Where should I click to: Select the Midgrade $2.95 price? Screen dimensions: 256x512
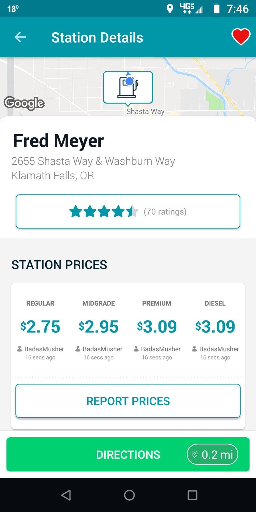pos(99,327)
